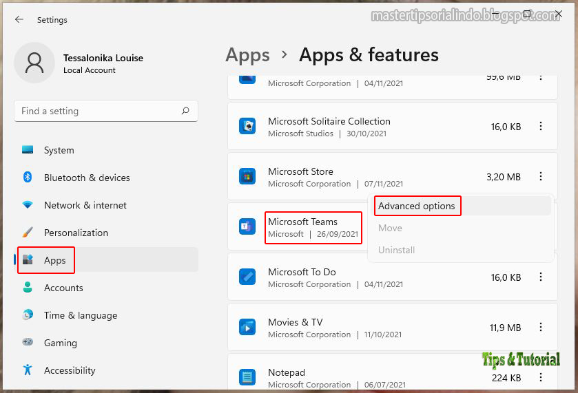Open more options for Microsoft Solitaire Collection
Viewport: 578px width, 393px height.
click(540, 126)
